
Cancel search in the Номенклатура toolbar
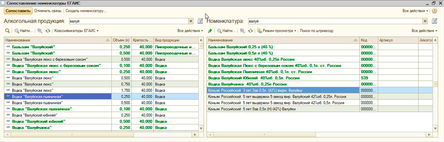pyautogui.click(x=242, y=31)
